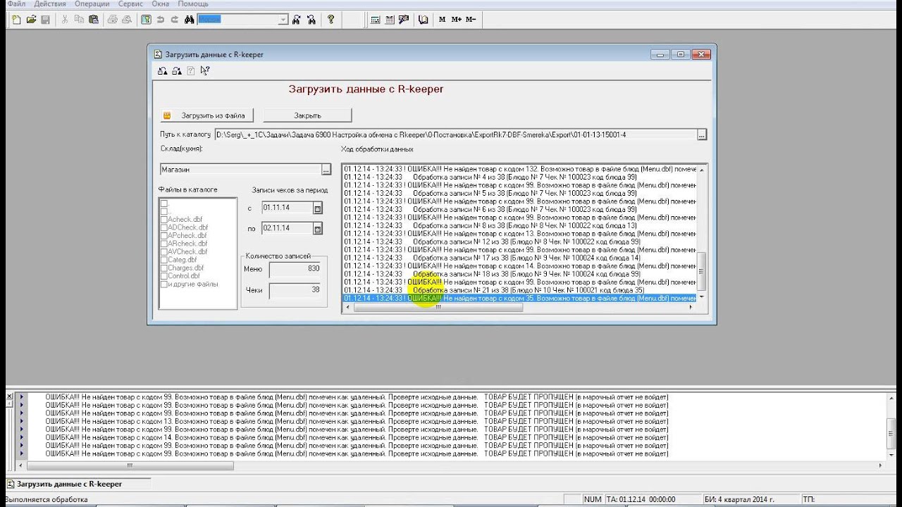This screenshot has width=902, height=507.
Task: Click the Print preview toolbar icon
Action: (127, 20)
